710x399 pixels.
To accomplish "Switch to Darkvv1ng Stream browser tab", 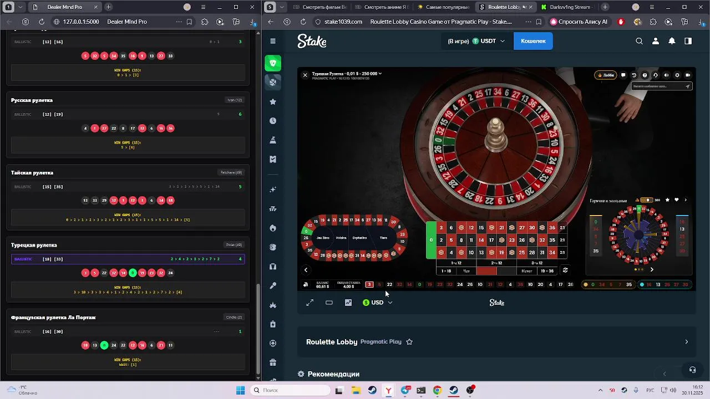I will tap(567, 7).
